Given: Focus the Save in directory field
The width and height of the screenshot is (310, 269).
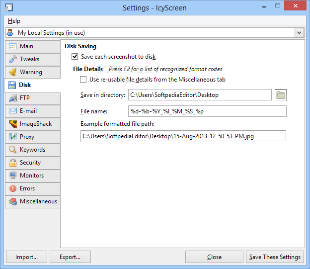Looking at the screenshot, I should click(200, 95).
